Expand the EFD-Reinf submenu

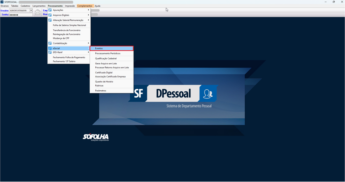point(69,52)
